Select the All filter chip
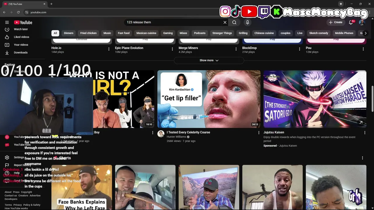The height and width of the screenshot is (210, 374). coord(55,33)
